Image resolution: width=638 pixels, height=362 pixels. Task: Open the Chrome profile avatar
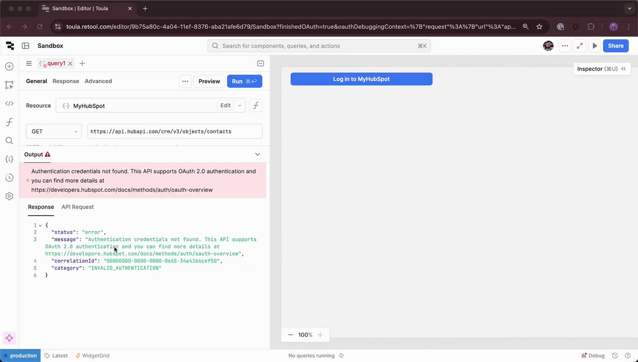614,26
